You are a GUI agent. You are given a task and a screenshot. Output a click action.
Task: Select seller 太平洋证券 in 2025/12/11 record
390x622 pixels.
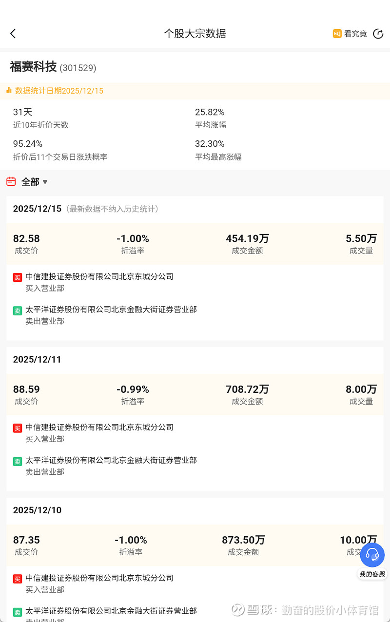click(111, 460)
